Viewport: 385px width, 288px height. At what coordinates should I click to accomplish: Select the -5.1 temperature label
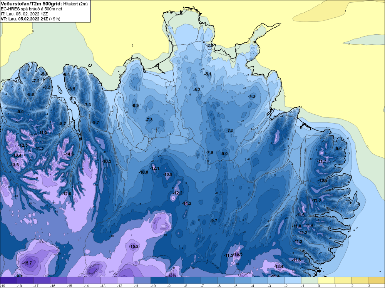click(208, 74)
